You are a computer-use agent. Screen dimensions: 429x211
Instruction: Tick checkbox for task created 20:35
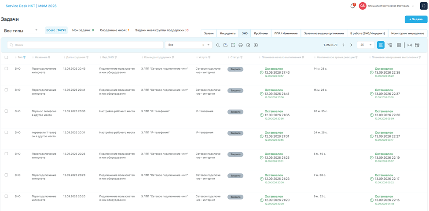tap(6, 111)
